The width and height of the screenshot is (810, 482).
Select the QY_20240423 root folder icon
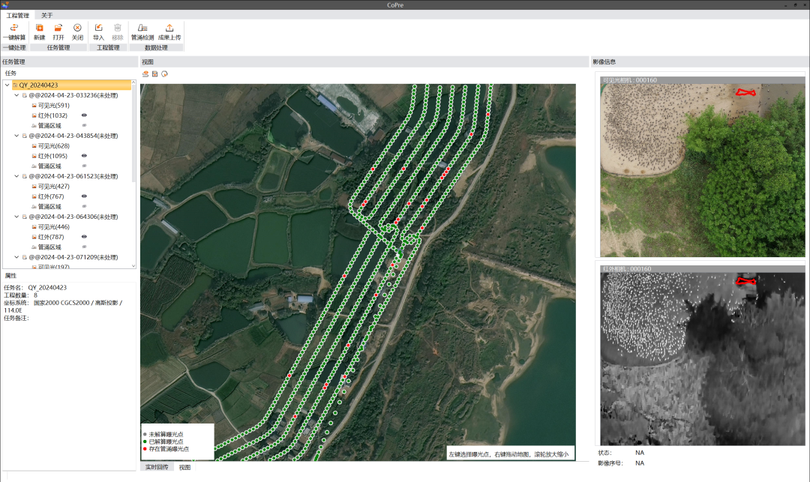(15, 85)
